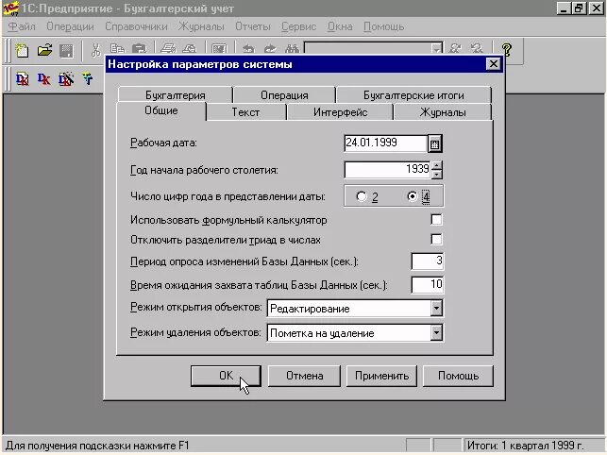This screenshot has width=607, height=455.
Task: Open the Окна menu
Action: point(340,26)
